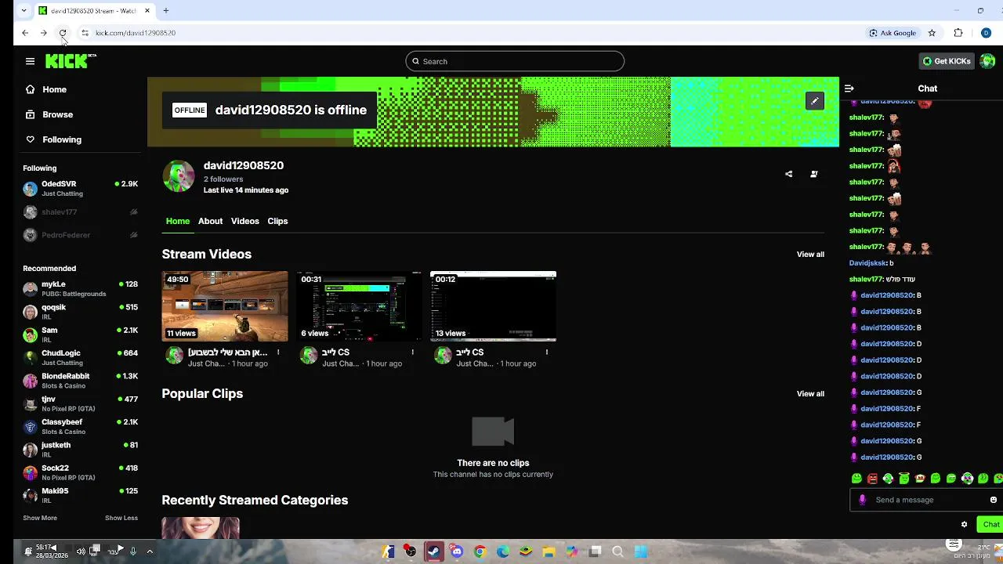
Task: Click the address bar URL
Action: pyautogui.click(x=136, y=33)
